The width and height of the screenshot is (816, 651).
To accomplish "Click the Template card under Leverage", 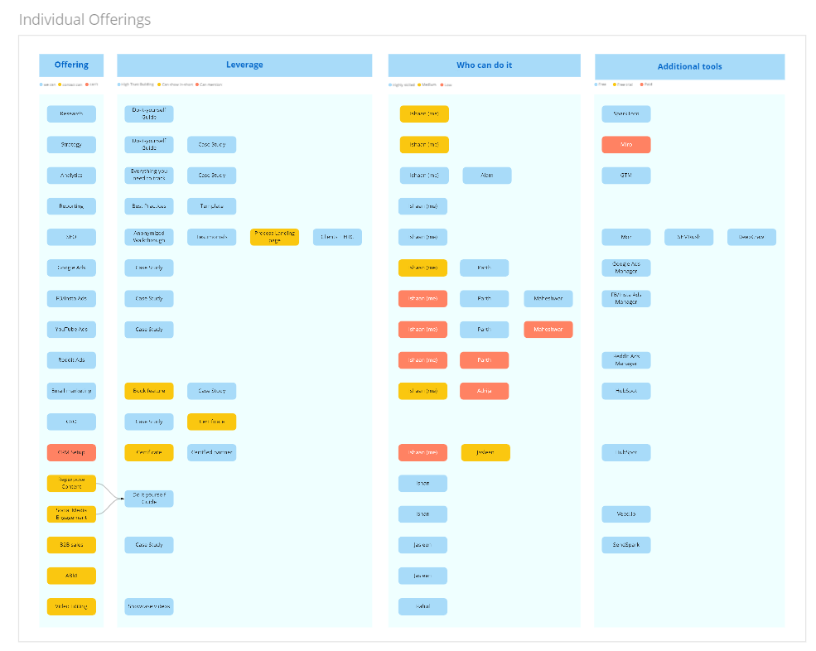I will pos(212,206).
